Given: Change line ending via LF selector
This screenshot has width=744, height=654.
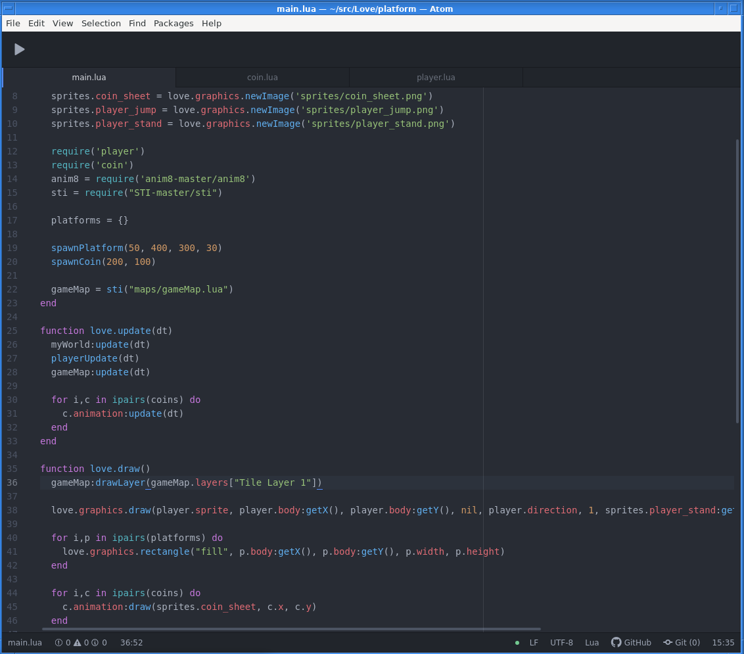Looking at the screenshot, I should 534,643.
